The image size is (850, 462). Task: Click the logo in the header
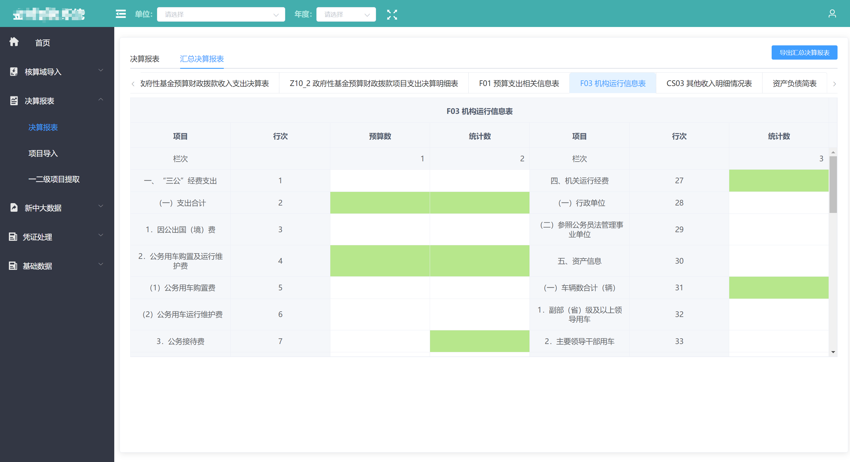tap(49, 14)
